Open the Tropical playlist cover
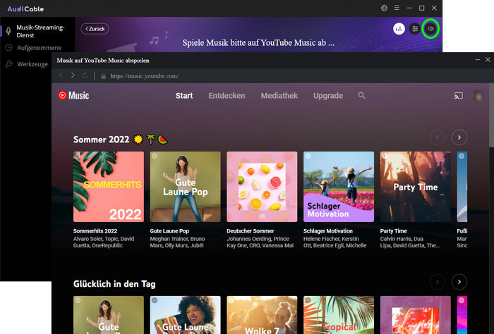494x334 pixels. tap(339, 315)
